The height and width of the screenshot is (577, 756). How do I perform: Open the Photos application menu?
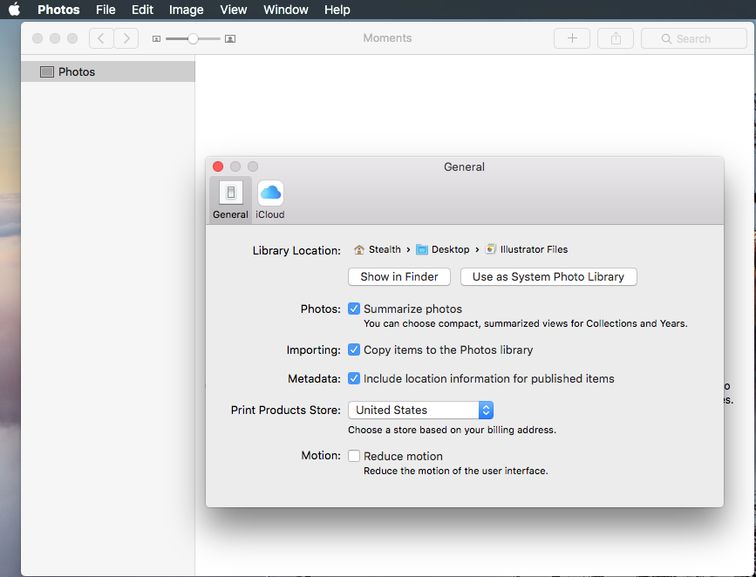pyautogui.click(x=58, y=10)
